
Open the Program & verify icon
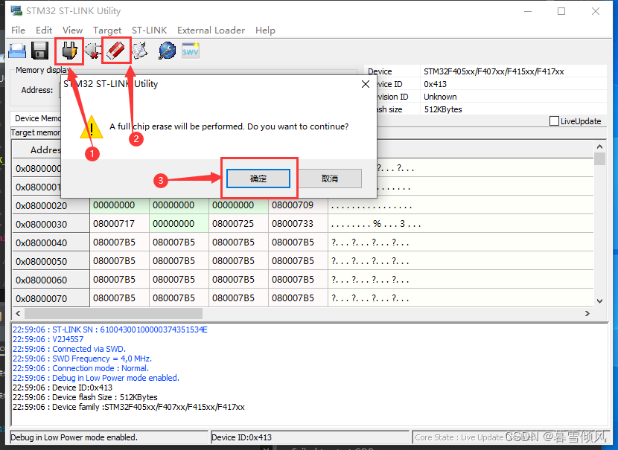click(x=139, y=51)
